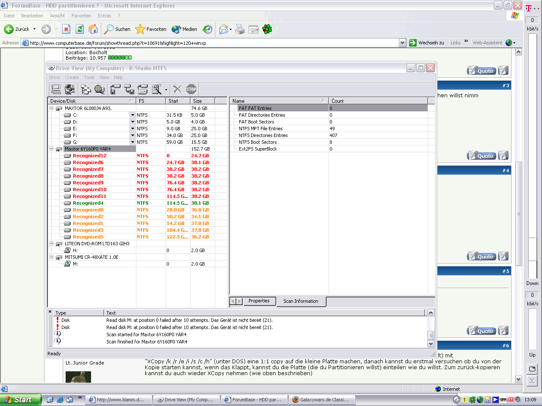This screenshot has height=406, width=542.
Task: Click R-Studio create image floppy icon
Action: [115, 89]
